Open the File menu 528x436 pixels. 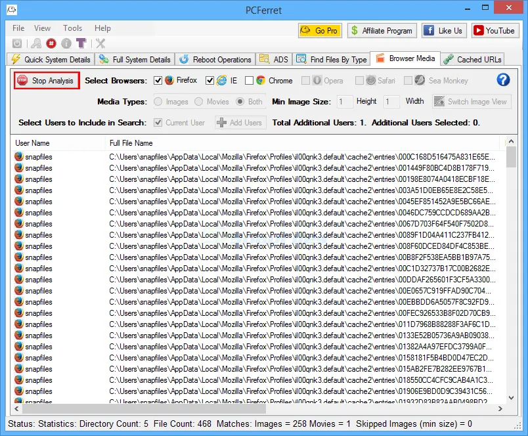click(18, 28)
